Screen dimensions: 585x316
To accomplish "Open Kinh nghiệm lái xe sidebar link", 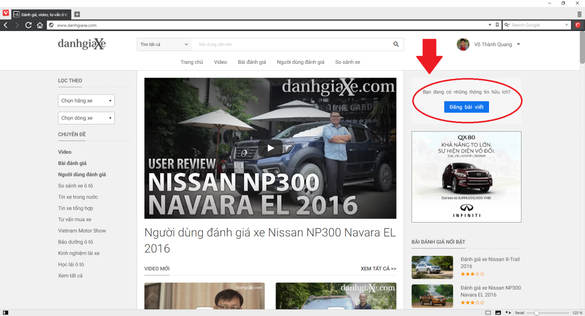I will (79, 253).
